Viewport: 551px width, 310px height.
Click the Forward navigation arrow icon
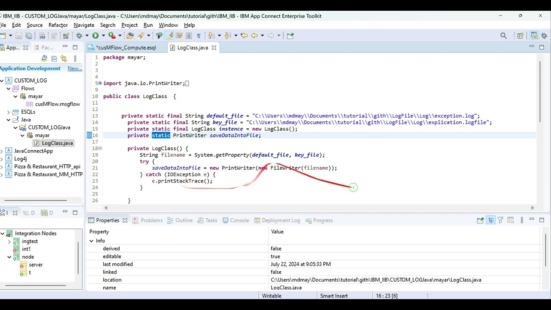coord(271,36)
